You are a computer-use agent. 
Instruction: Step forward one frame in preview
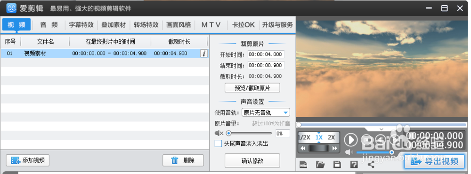[x=395, y=140]
